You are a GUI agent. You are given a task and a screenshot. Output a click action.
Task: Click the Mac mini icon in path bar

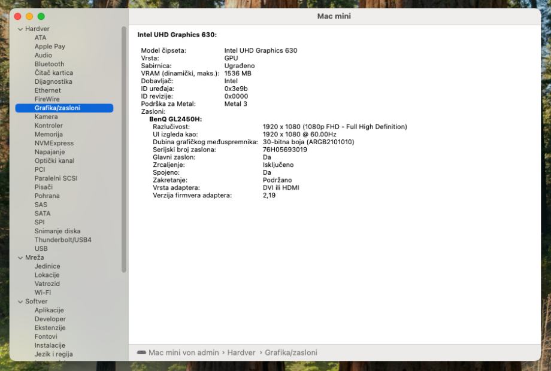pyautogui.click(x=141, y=352)
